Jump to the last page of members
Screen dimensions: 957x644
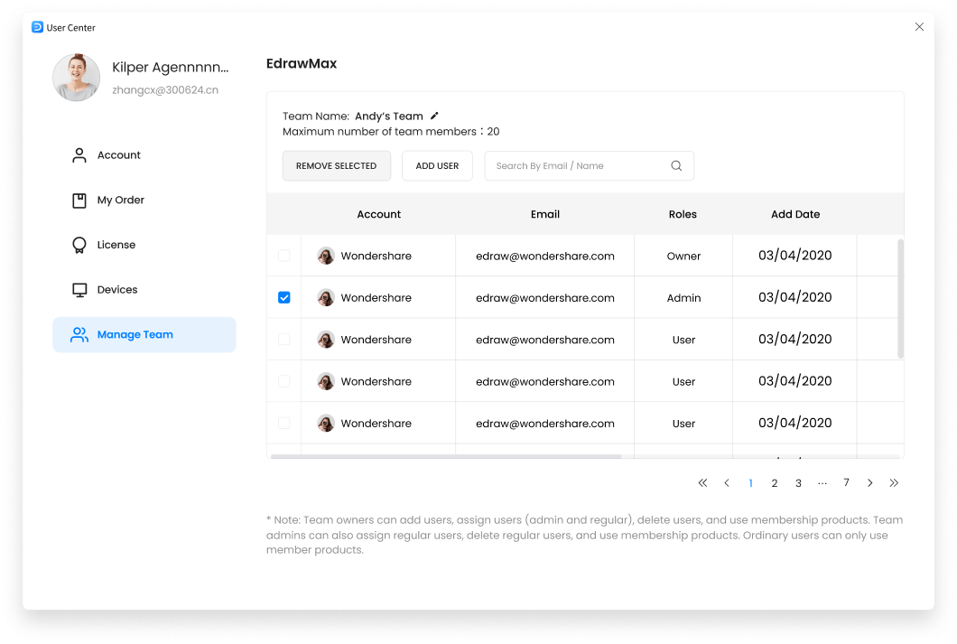(x=894, y=483)
